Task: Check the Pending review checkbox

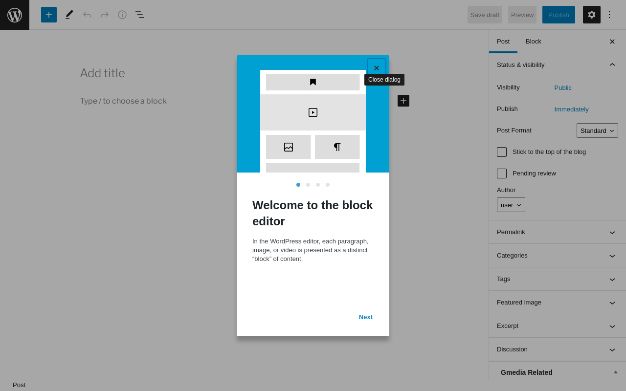Action: (x=502, y=174)
